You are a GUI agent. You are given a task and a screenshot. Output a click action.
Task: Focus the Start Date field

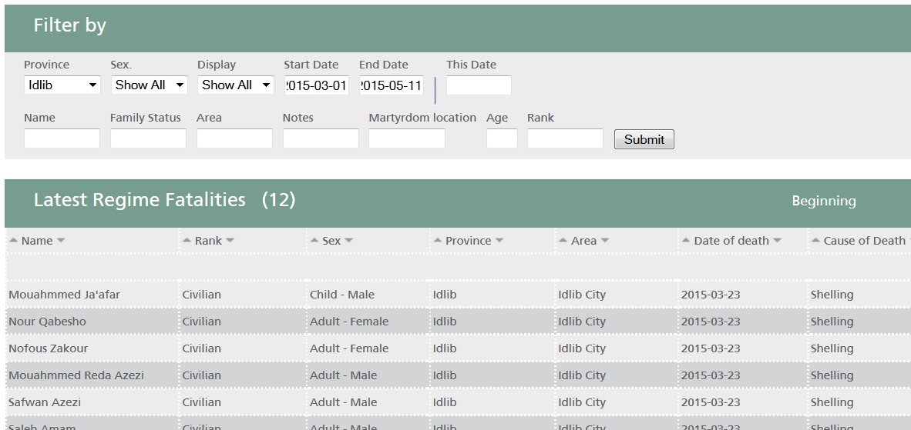(x=317, y=85)
